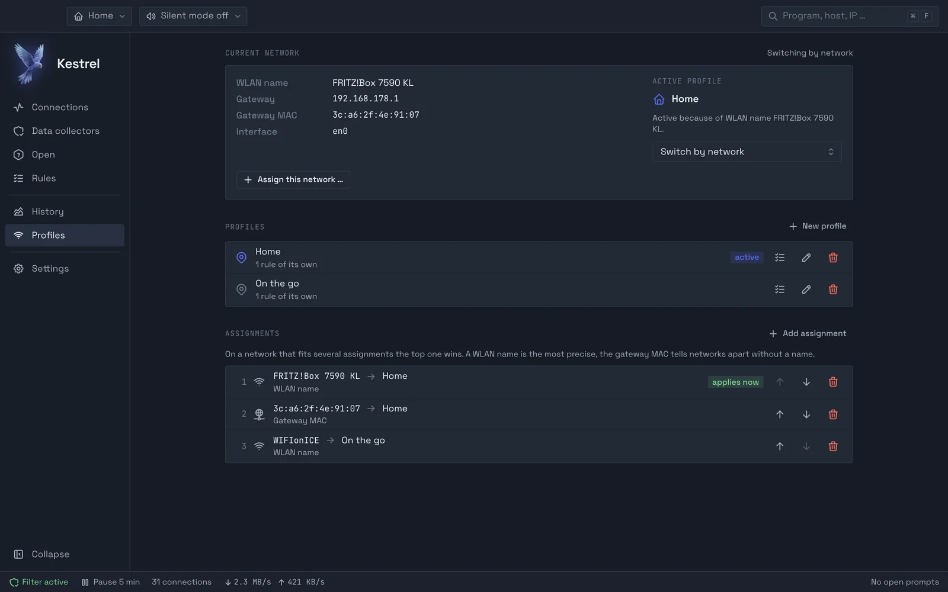Show rules of the Home profile
Viewport: 948px width, 592px height.
780,258
